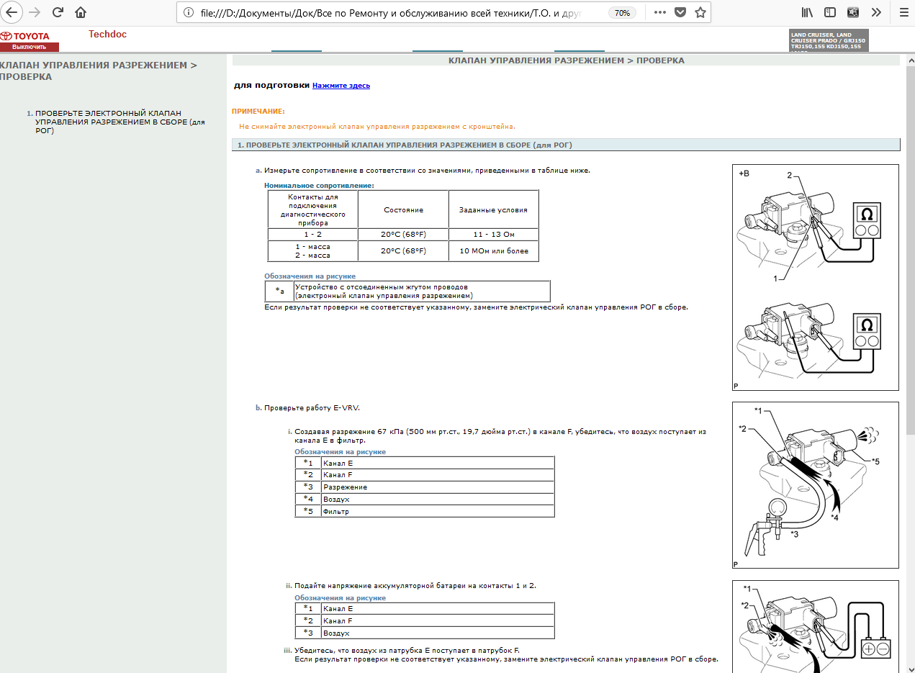915x673 pixels.
Task: Open the Нажмите здесь preparation link
Action: pos(341,85)
